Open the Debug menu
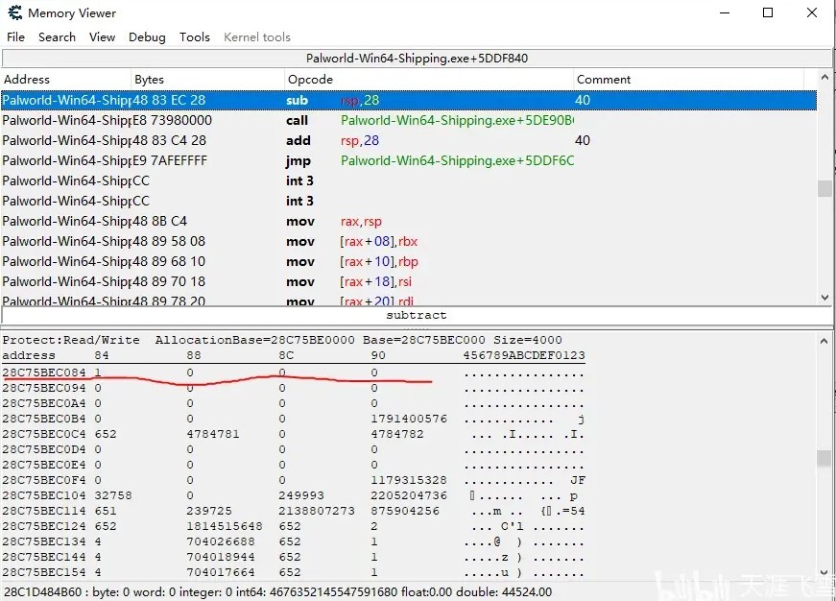The height and width of the screenshot is (601, 836). point(147,36)
